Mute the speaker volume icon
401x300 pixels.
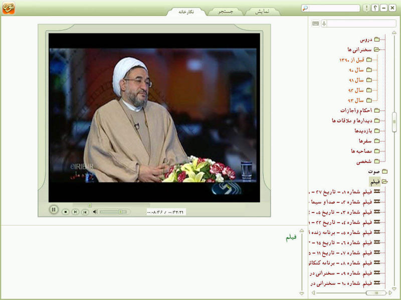tap(95, 211)
